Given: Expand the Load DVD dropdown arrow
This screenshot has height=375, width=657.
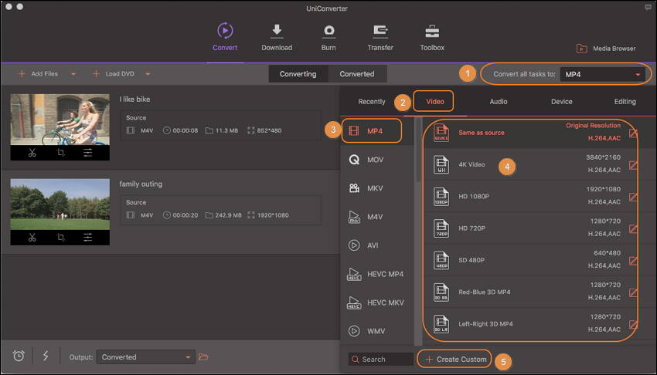Looking at the screenshot, I should pyautogui.click(x=148, y=74).
